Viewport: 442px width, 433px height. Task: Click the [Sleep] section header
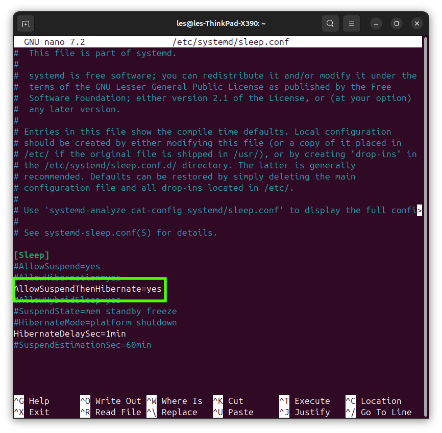[31, 255]
